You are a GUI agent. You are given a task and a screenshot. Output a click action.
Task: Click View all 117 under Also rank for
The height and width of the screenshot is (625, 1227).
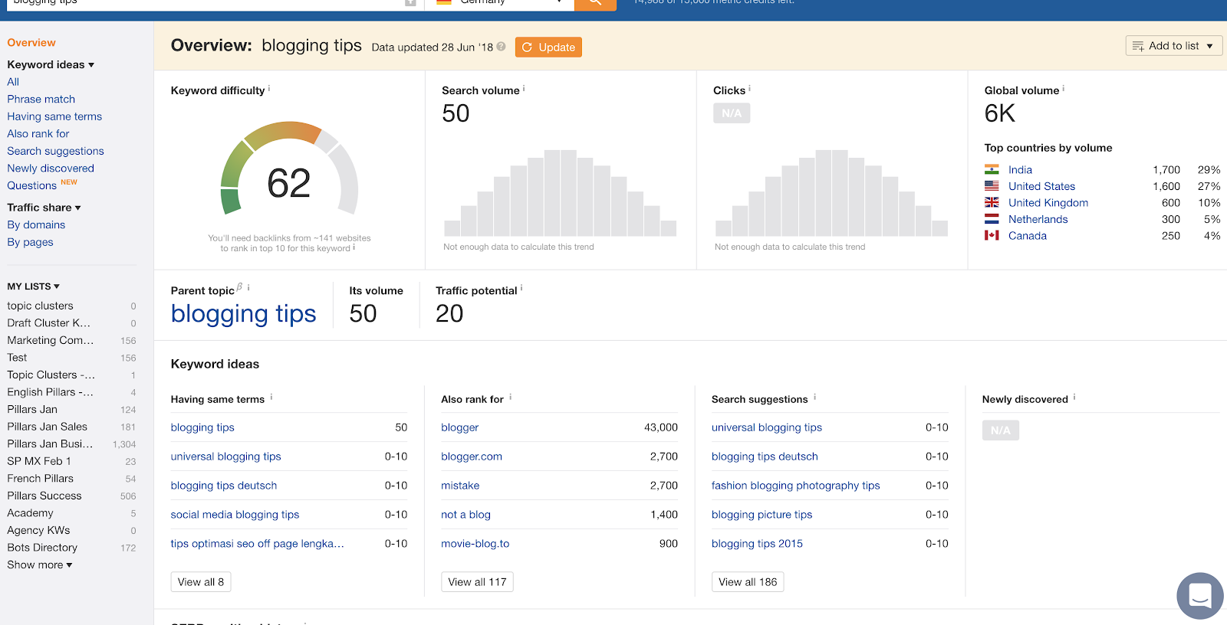click(477, 582)
